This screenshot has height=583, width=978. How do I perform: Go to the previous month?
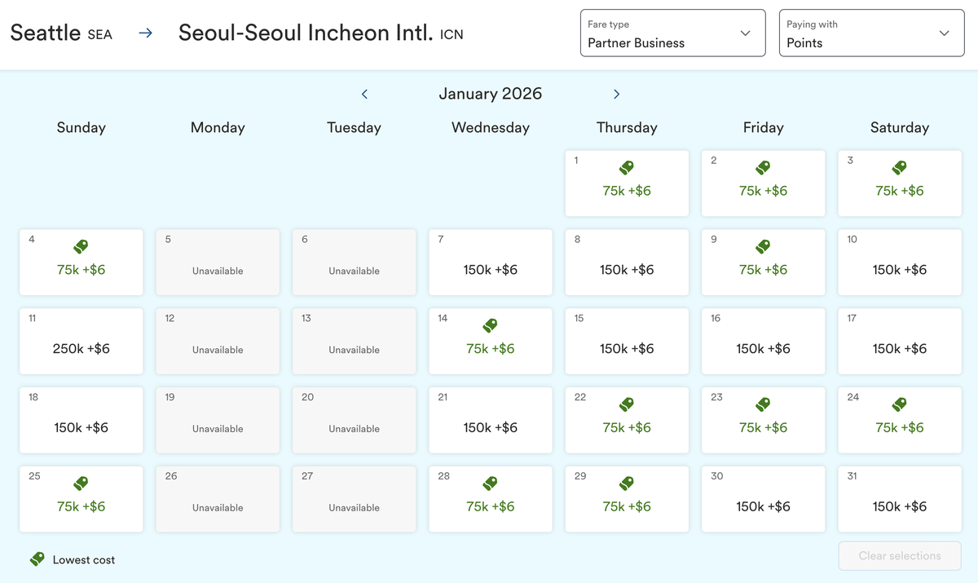coord(364,94)
